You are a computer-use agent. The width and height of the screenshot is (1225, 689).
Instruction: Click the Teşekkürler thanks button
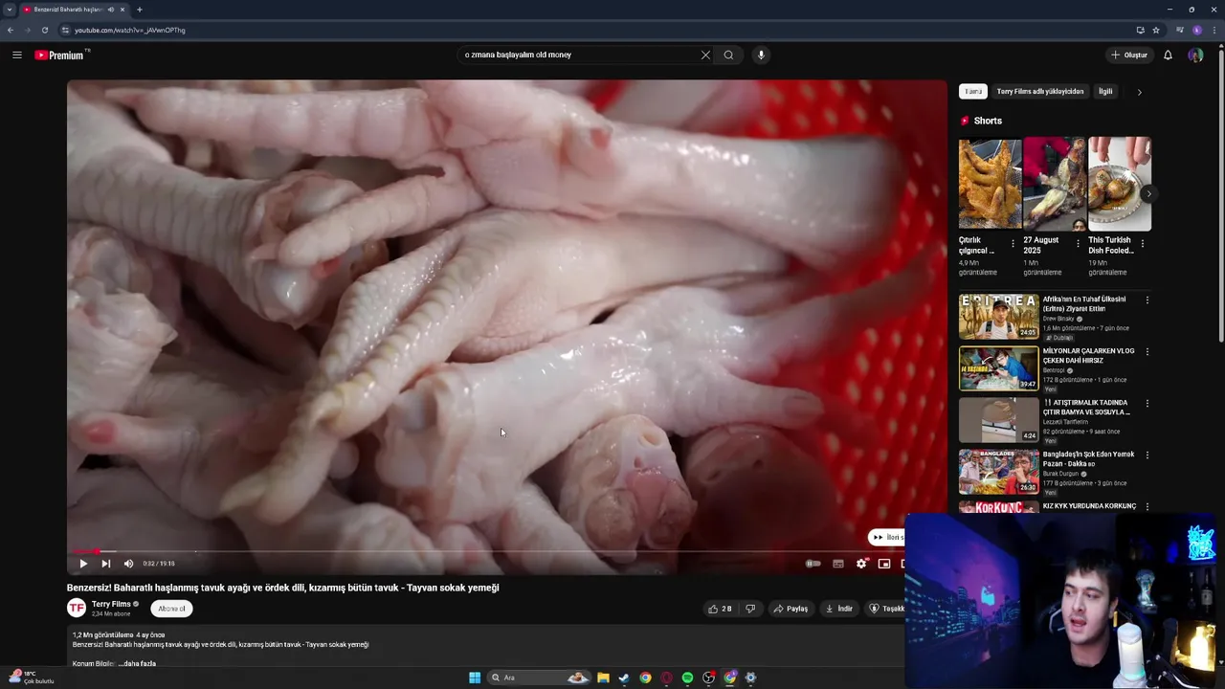tap(886, 609)
